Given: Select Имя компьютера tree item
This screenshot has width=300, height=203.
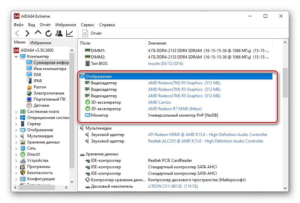Looking at the screenshot, I should click(x=46, y=69).
